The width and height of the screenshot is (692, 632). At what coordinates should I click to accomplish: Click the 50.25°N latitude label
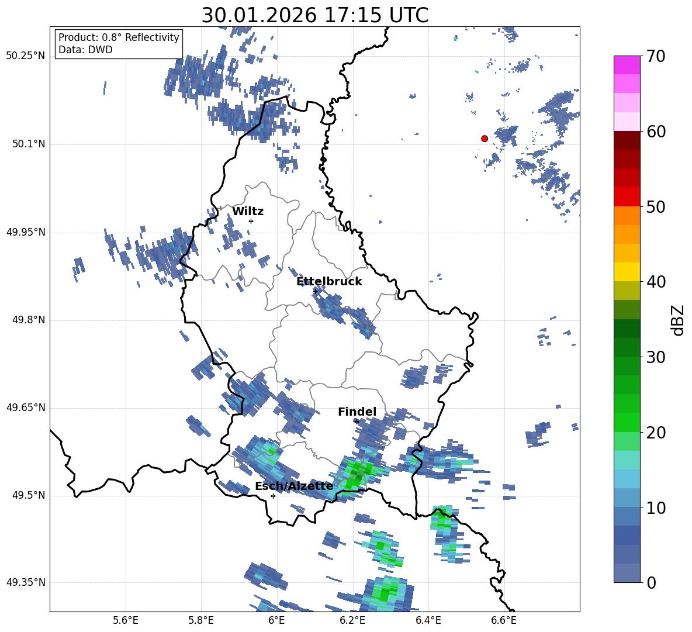pyautogui.click(x=26, y=56)
